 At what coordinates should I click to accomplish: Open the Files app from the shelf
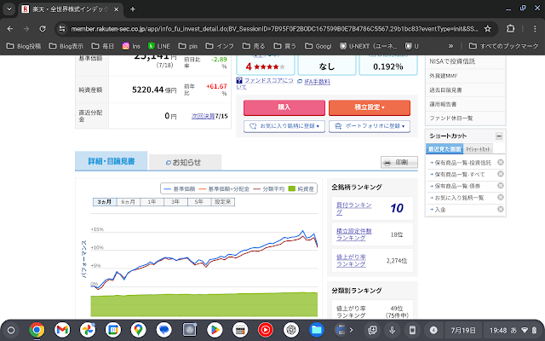coord(316,330)
